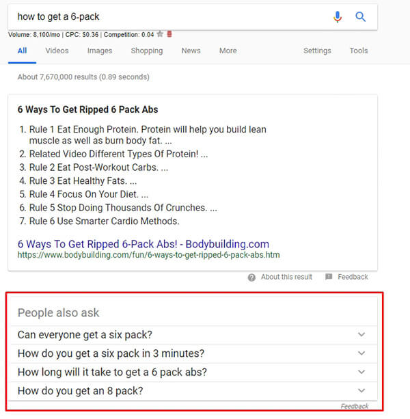The height and width of the screenshot is (419, 410).
Task: Expand "Can everyone get a six pack?" question
Action: [361, 334]
